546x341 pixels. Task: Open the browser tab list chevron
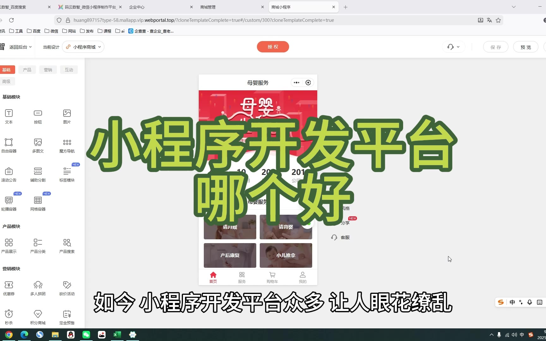[514, 7]
